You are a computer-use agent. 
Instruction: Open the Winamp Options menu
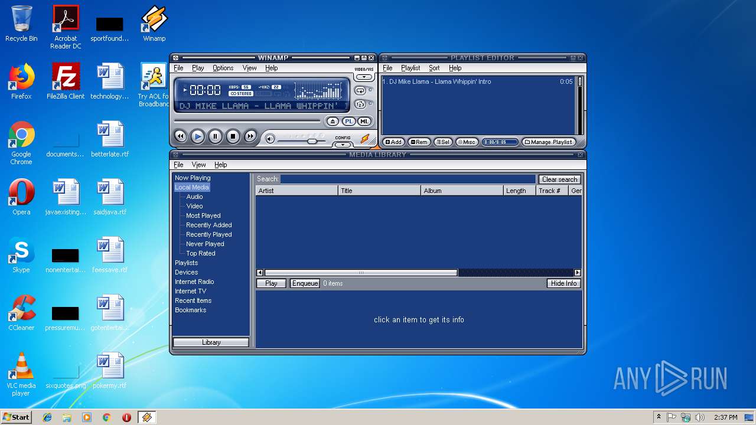(223, 68)
